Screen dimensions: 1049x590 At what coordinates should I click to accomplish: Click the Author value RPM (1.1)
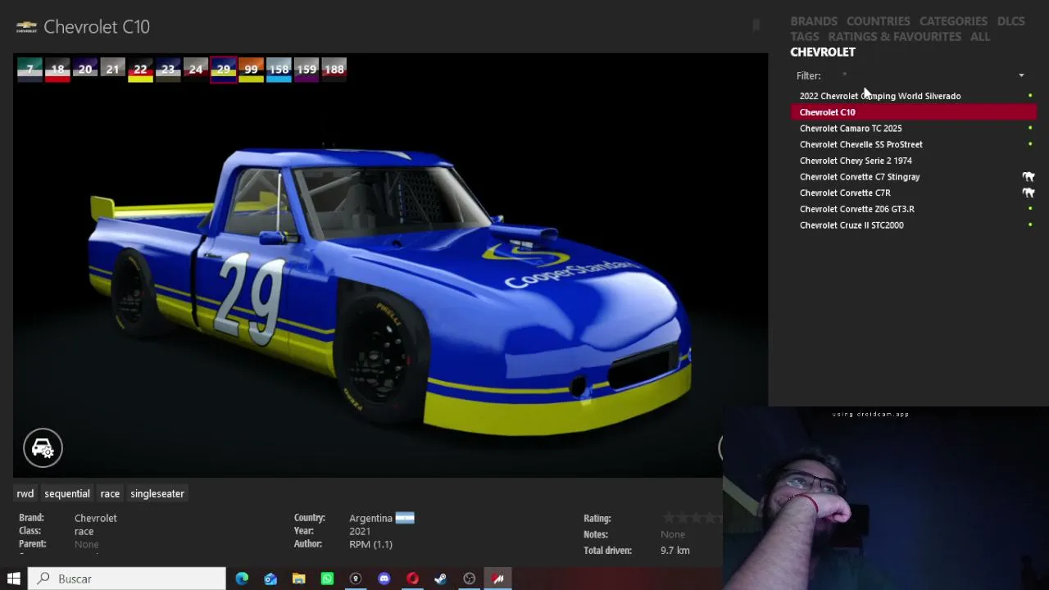coord(371,544)
